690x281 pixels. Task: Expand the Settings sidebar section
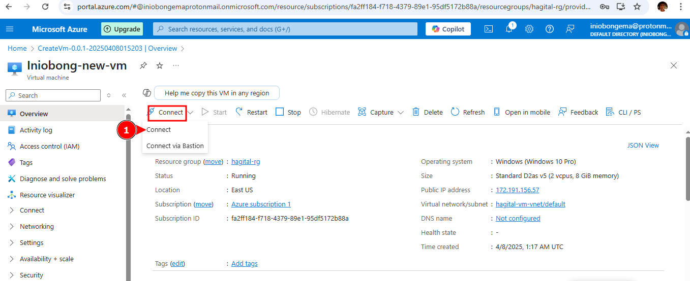coord(12,242)
